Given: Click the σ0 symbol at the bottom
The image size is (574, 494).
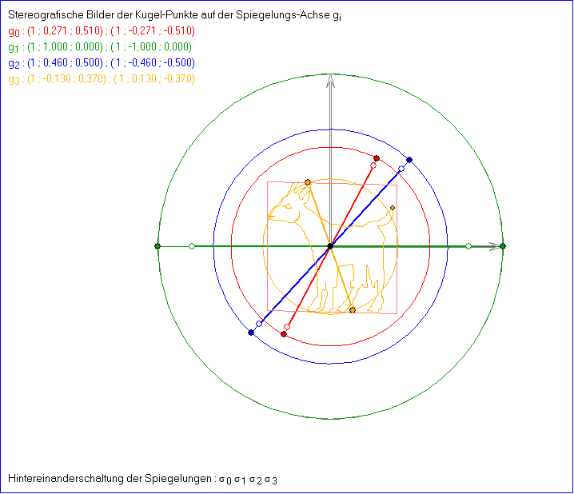Looking at the screenshot, I should [x=225, y=480].
